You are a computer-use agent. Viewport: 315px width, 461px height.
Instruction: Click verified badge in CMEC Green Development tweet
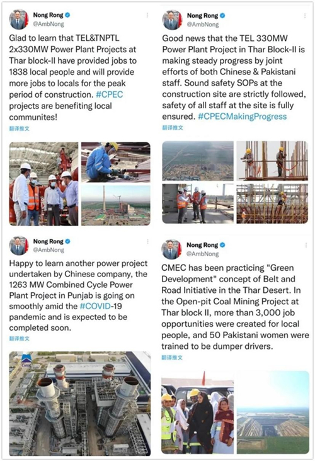pyautogui.click(x=222, y=245)
